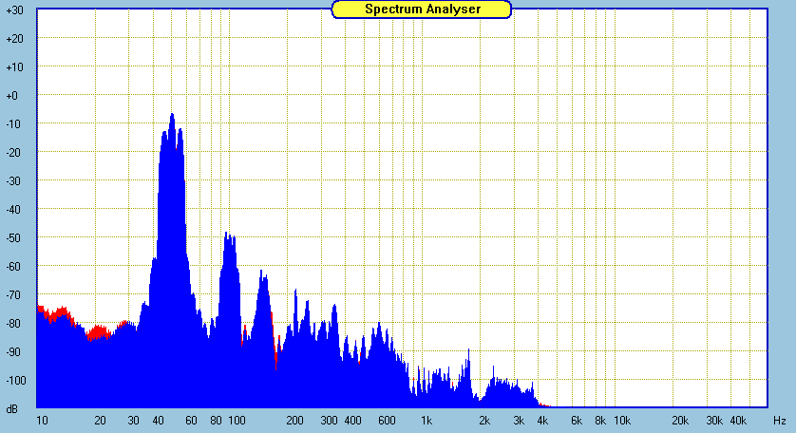
Task: Click the +0 label on the dB axis
Action: pyautogui.click(x=14, y=96)
